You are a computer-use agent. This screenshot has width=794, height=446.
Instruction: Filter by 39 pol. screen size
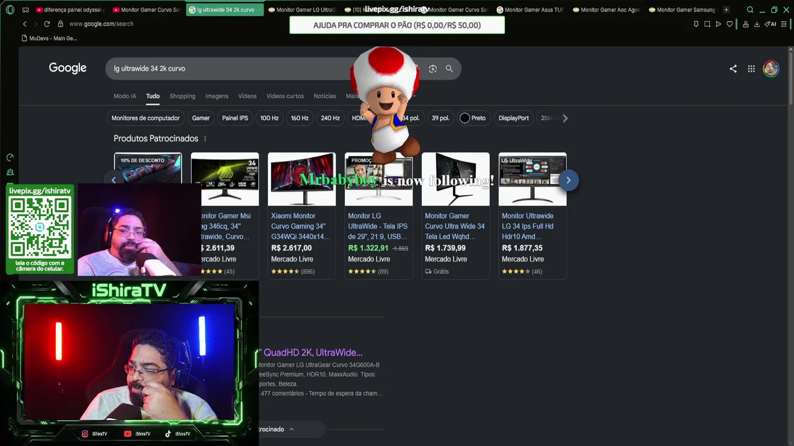(x=440, y=118)
